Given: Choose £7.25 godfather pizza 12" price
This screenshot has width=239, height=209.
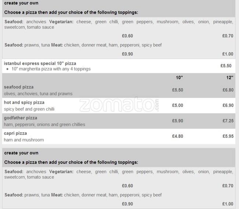Looking at the screenshot, I should coord(228,121).
